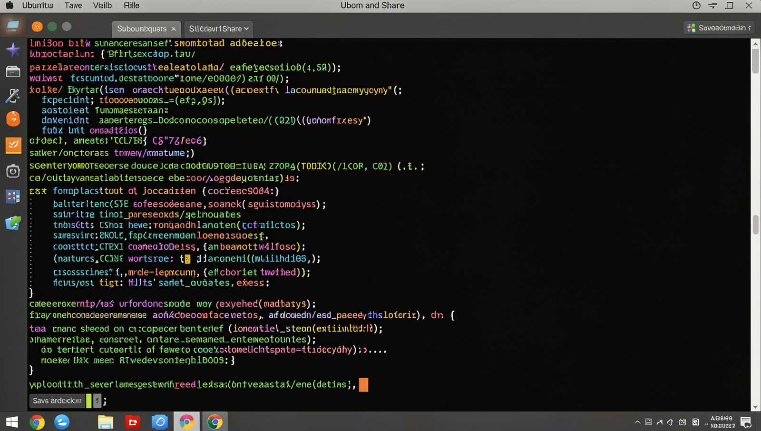Click the upper scrollbar thumb
Viewport: 761px width, 431px height.
(x=755, y=60)
